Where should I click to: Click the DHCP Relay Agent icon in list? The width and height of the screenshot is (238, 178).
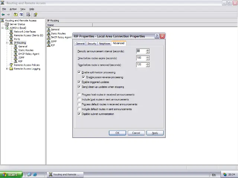pyautogui.click(x=49, y=37)
